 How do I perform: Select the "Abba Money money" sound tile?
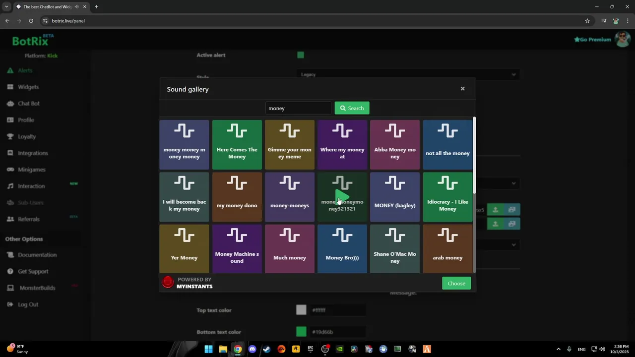click(x=395, y=144)
